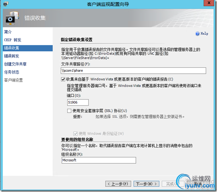The height and width of the screenshot is (192, 217).
Task: Click the organization name field Microsoft
Action: click(x=99, y=160)
